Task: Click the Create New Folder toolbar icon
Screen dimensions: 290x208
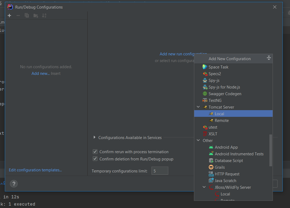Action: 36,16
